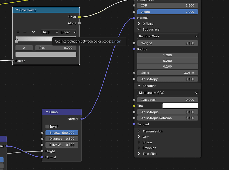This screenshot has width=229, height=170.
Task: Click the Tint input socket
Action: tap(134, 106)
